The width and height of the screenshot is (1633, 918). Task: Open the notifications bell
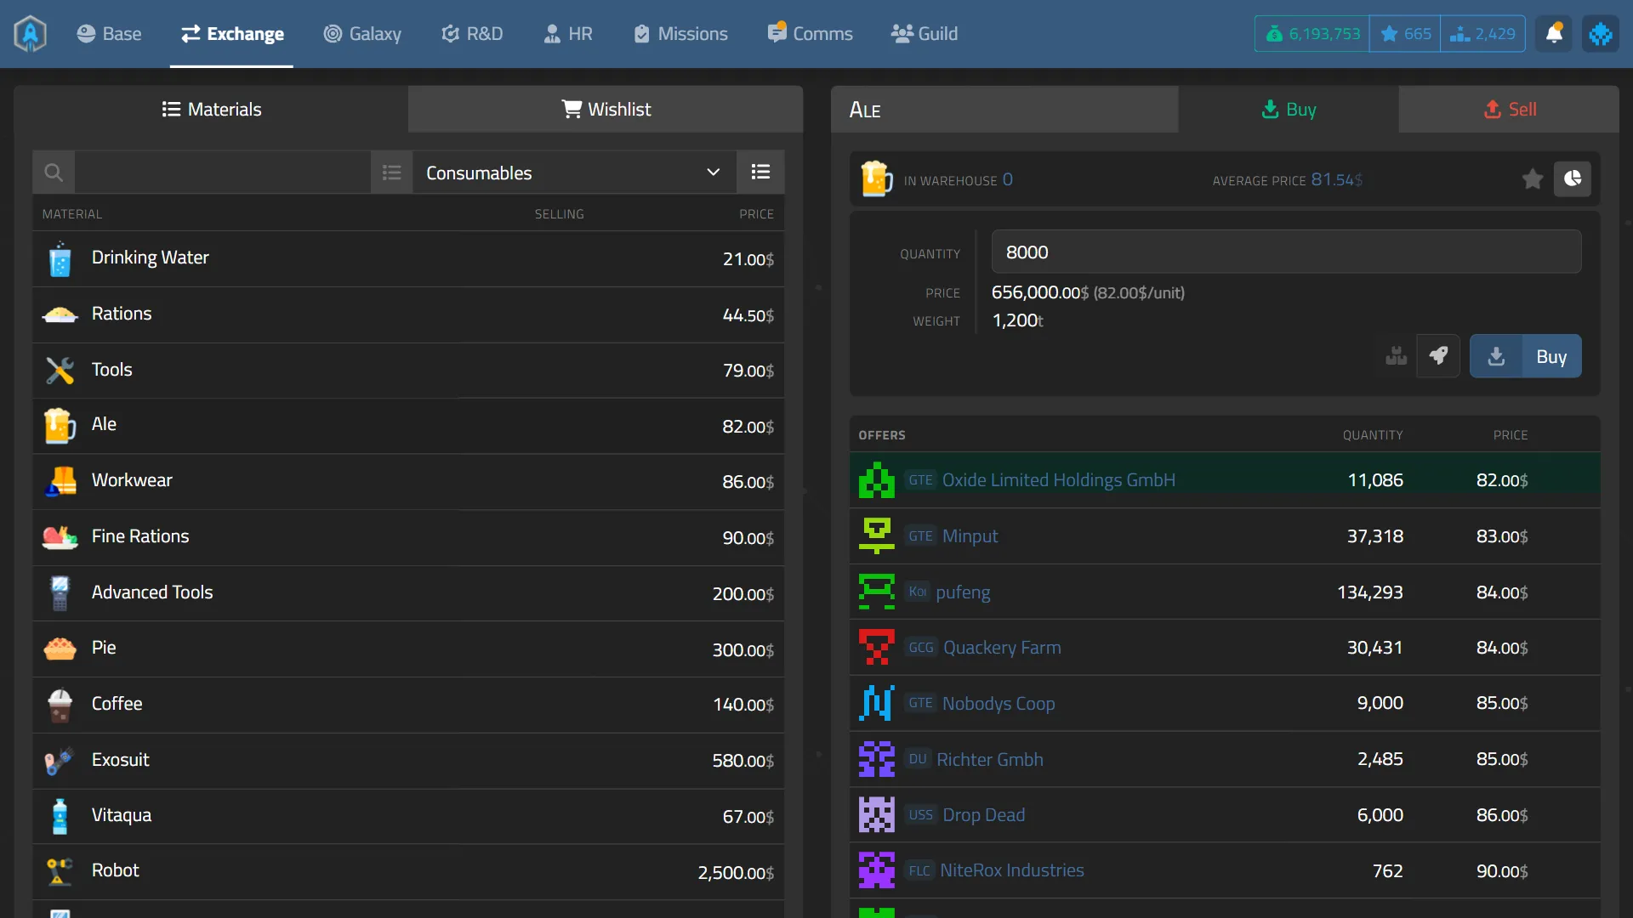(1554, 34)
